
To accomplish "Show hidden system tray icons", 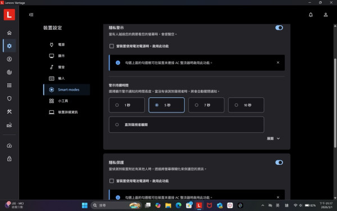I will [263, 205].
